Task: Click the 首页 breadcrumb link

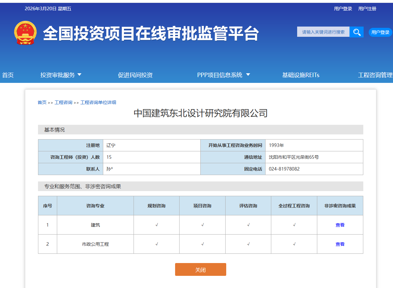Action: click(42, 102)
